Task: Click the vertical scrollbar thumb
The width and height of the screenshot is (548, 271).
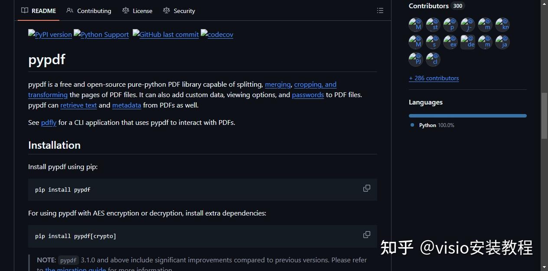Action: pyautogui.click(x=545, y=115)
